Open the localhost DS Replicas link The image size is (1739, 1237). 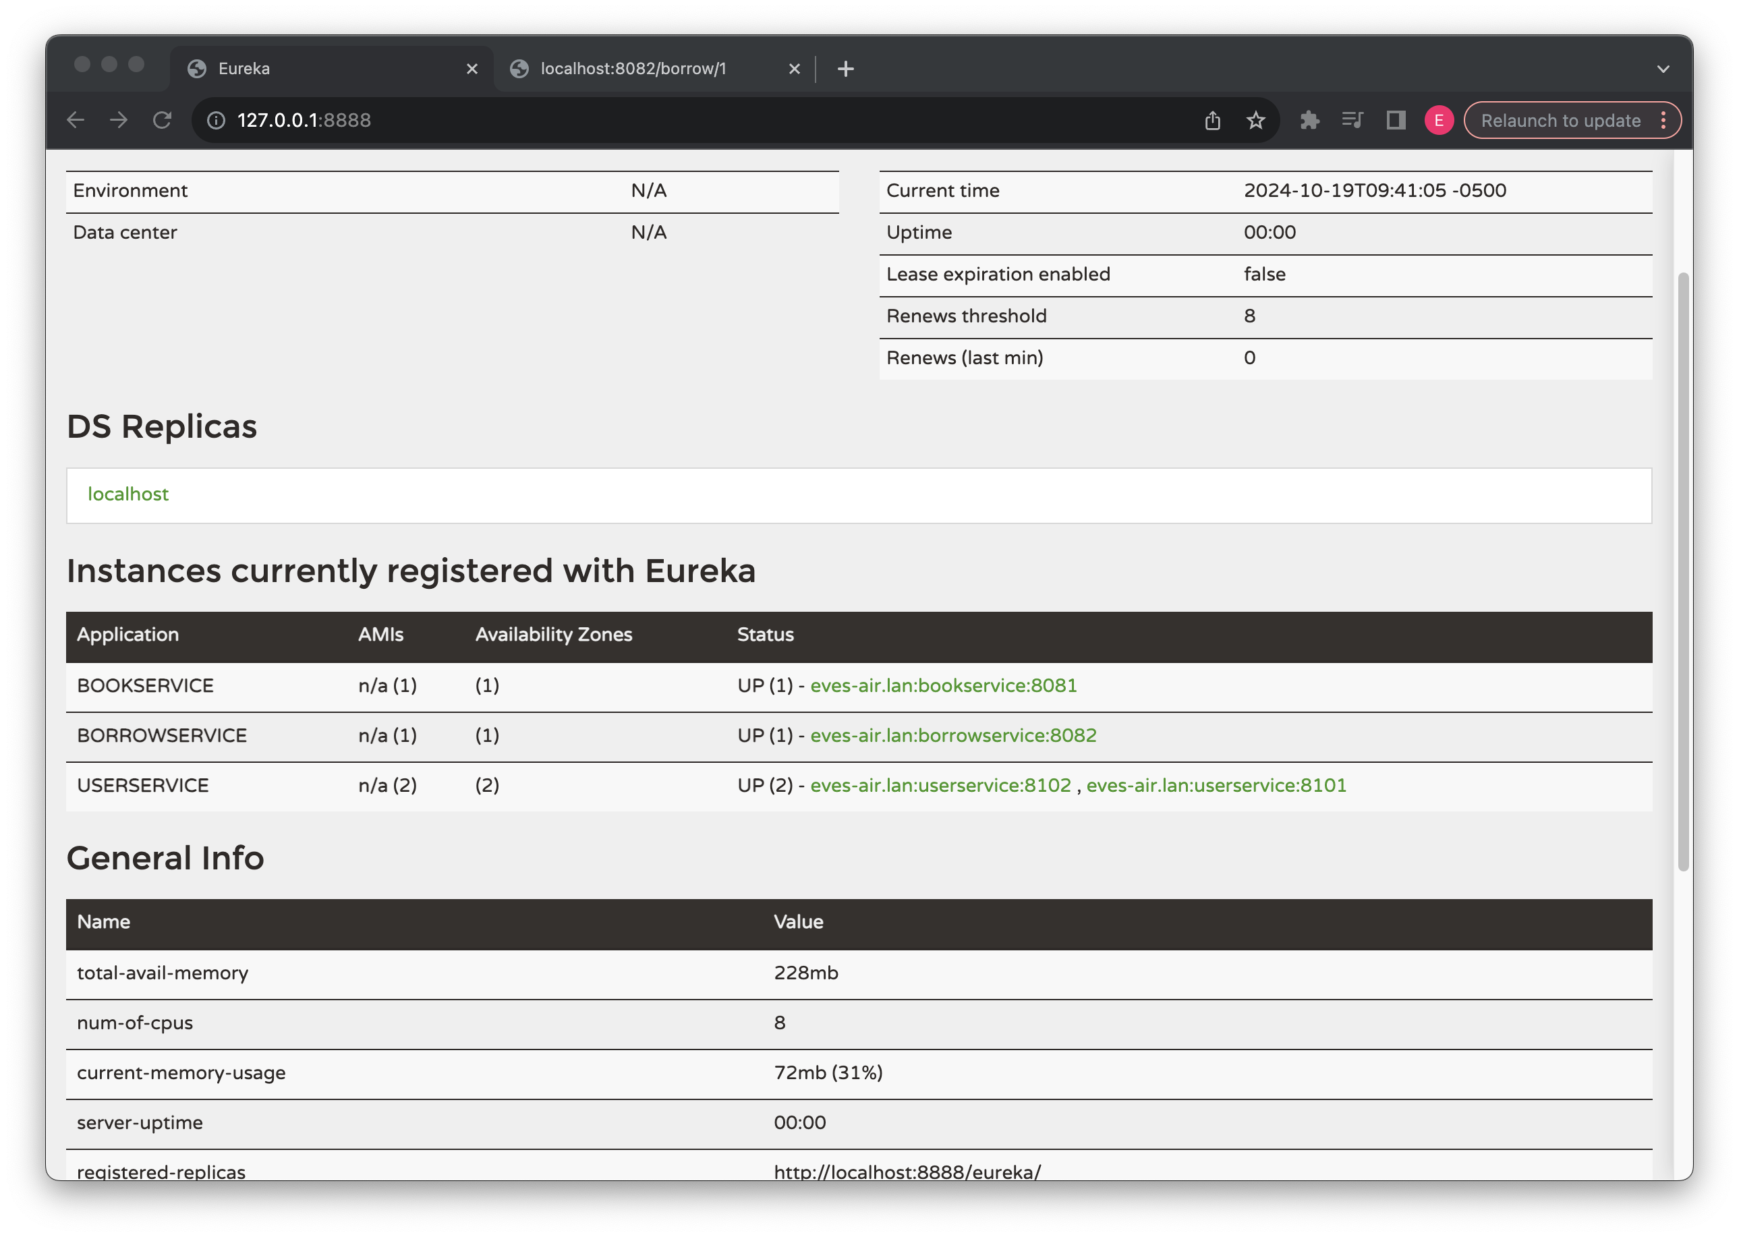(x=127, y=494)
